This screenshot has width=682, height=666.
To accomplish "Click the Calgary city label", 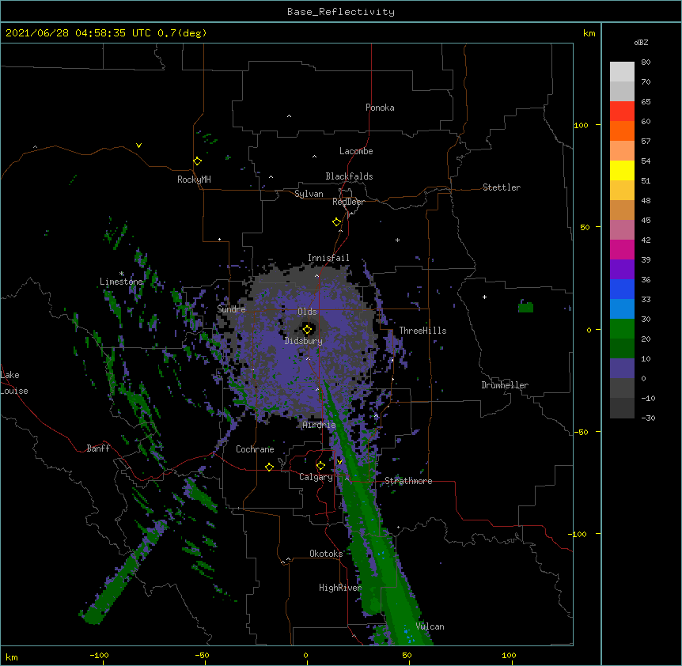I will (x=316, y=477).
